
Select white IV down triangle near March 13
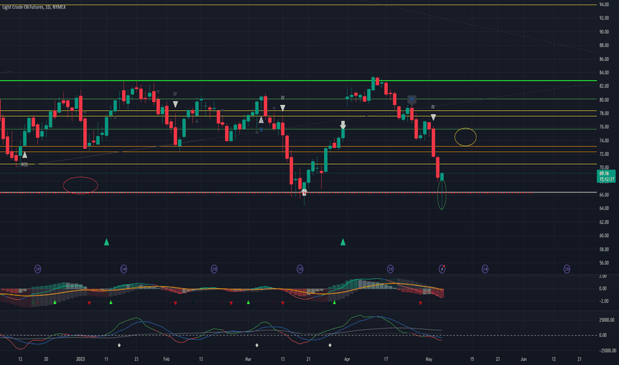point(283,108)
